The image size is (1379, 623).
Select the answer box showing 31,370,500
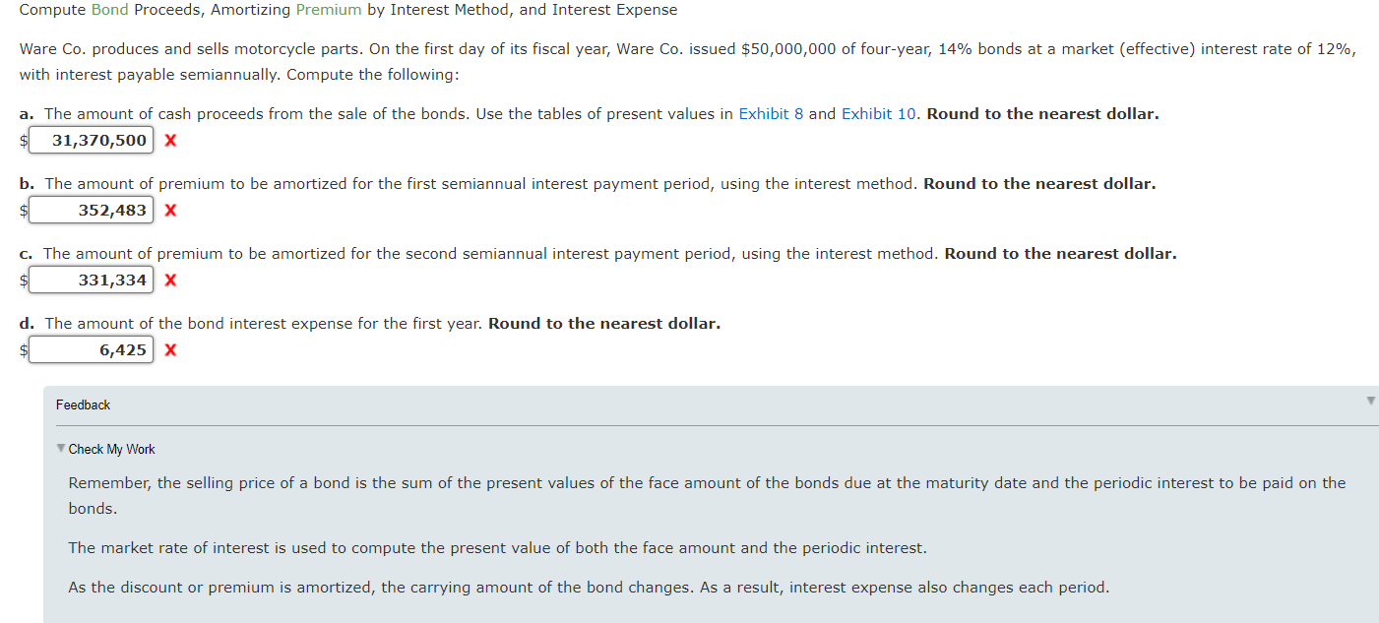91,140
